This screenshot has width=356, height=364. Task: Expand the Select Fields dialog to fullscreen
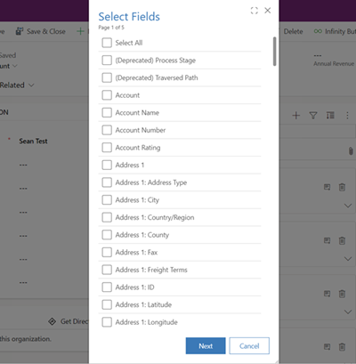(255, 11)
